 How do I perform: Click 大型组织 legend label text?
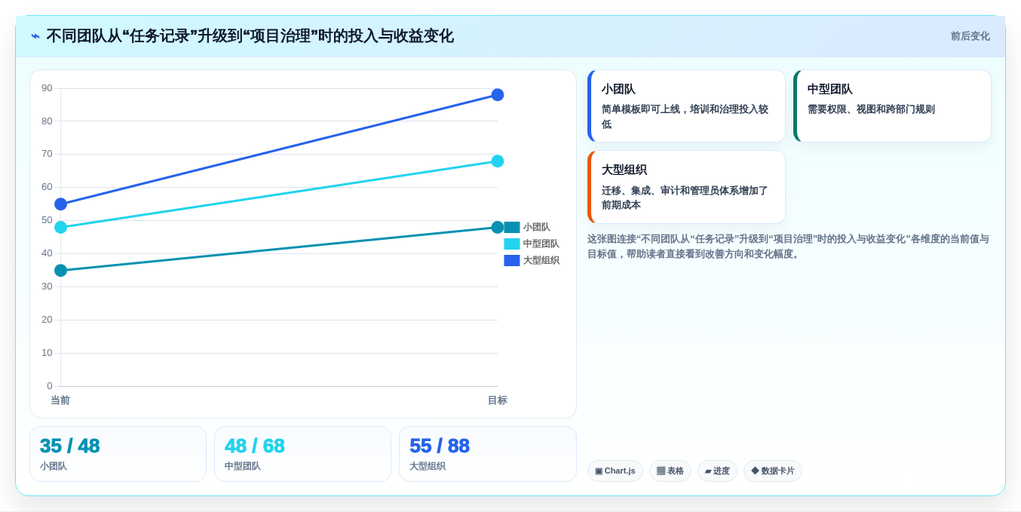(x=541, y=260)
